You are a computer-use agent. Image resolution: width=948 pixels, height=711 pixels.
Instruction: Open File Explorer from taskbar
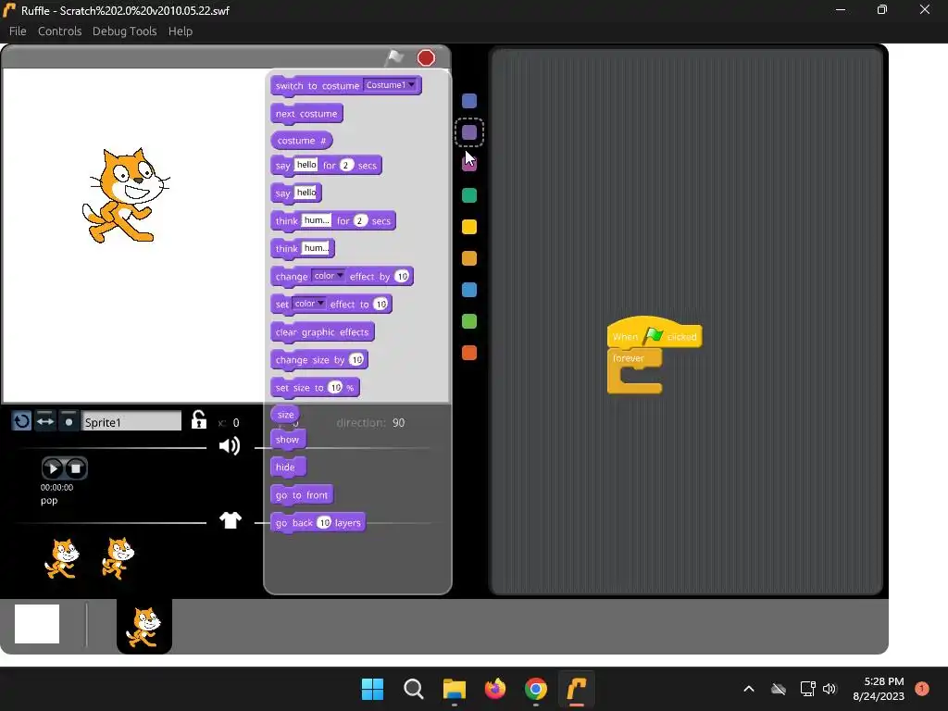(x=454, y=689)
